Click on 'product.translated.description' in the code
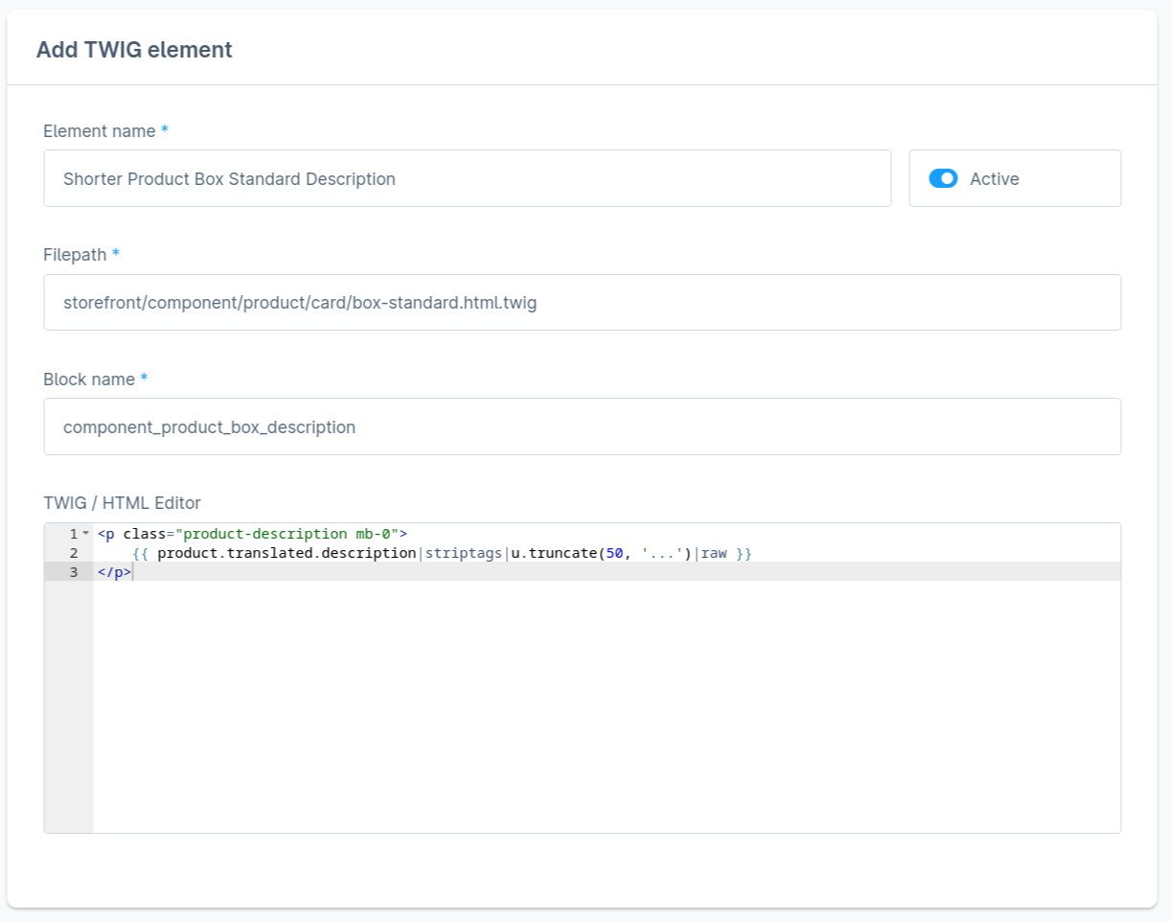 tap(287, 553)
